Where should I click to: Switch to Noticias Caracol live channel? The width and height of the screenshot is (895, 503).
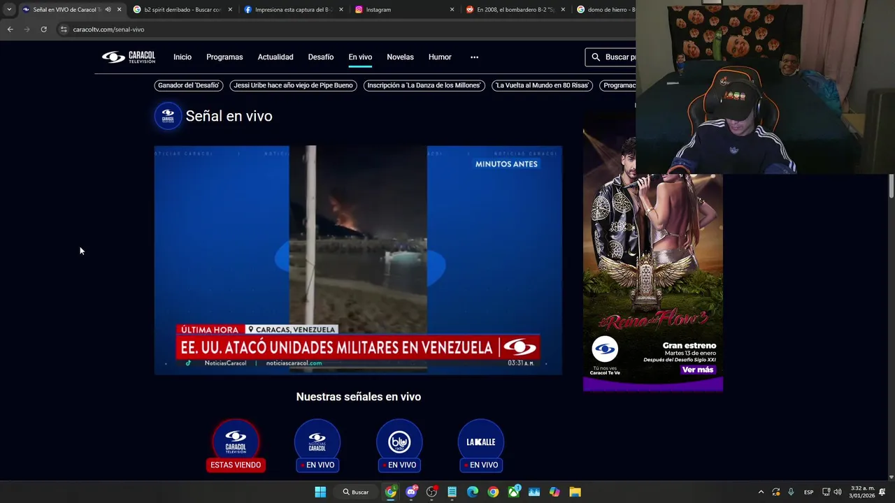(317, 446)
